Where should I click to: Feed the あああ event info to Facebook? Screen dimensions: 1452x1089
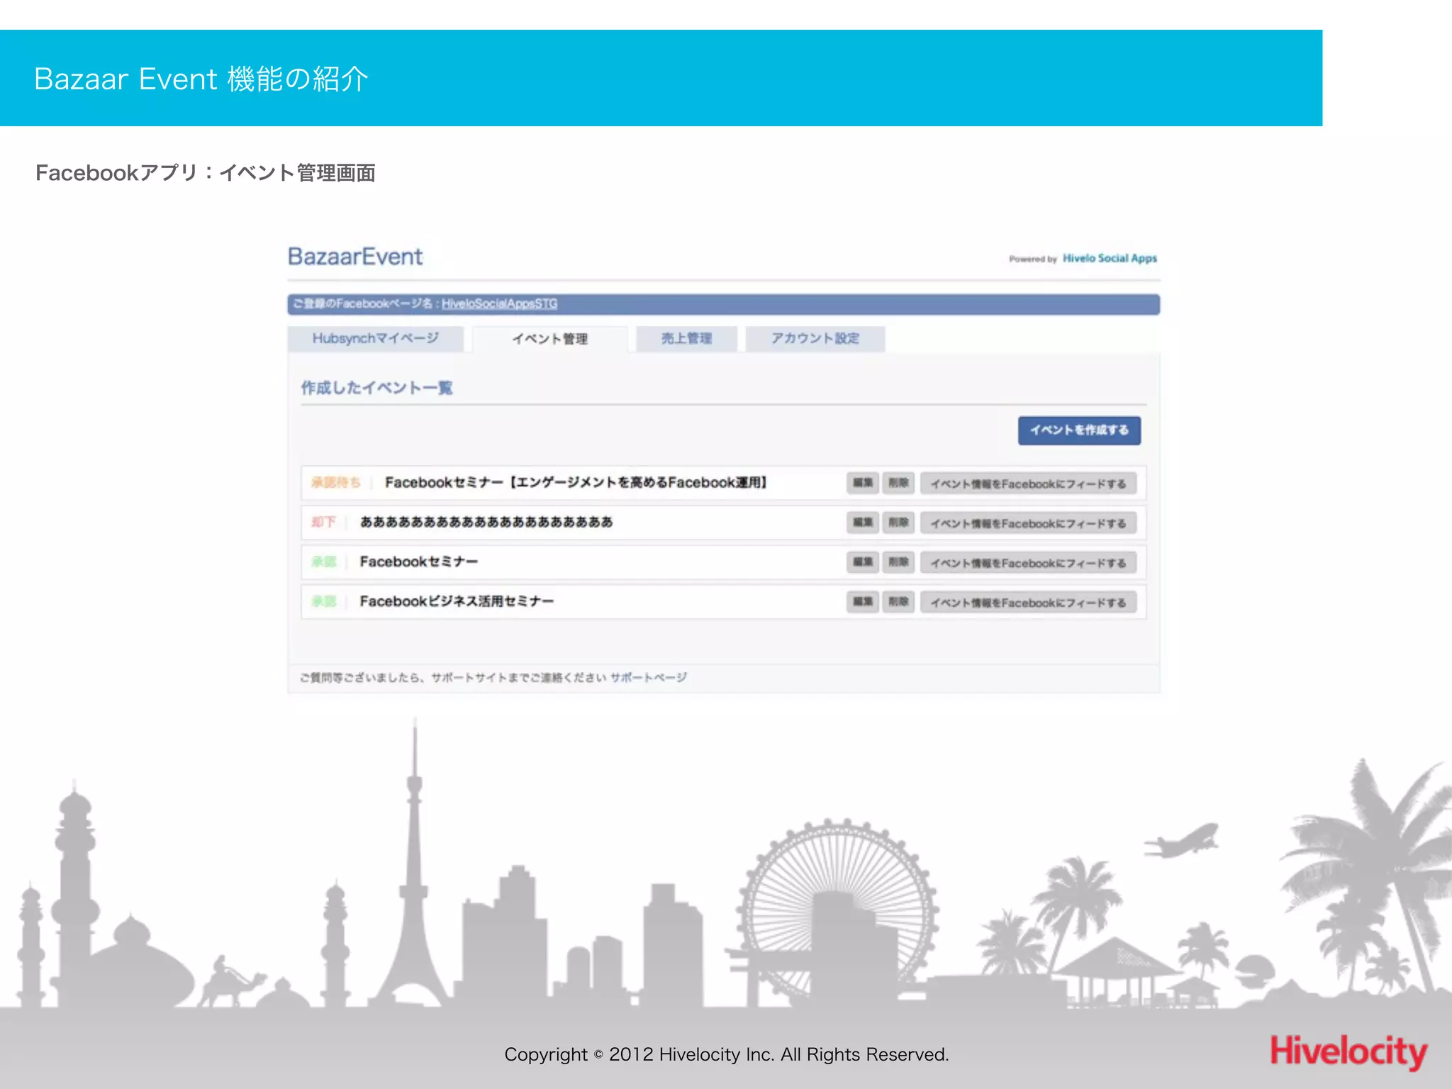click(1028, 523)
